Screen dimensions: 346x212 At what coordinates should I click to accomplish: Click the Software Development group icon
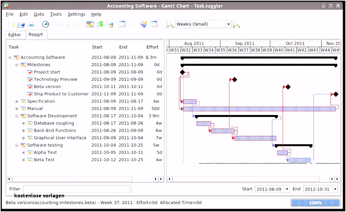23,116
